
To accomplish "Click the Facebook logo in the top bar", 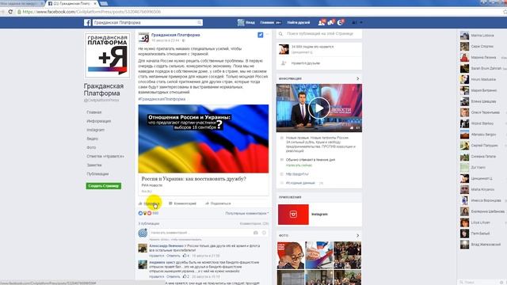I will pyautogui.click(x=87, y=23).
